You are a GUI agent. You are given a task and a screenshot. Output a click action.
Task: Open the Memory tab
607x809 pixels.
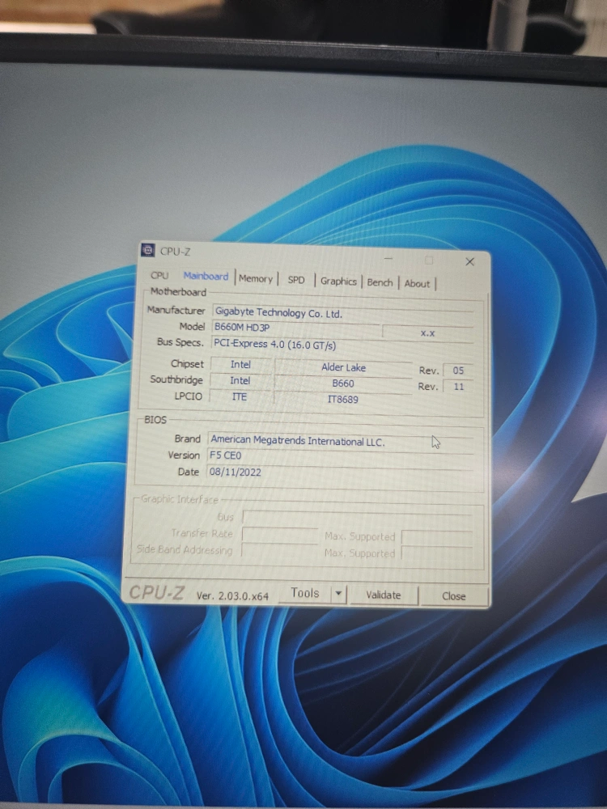click(x=256, y=278)
